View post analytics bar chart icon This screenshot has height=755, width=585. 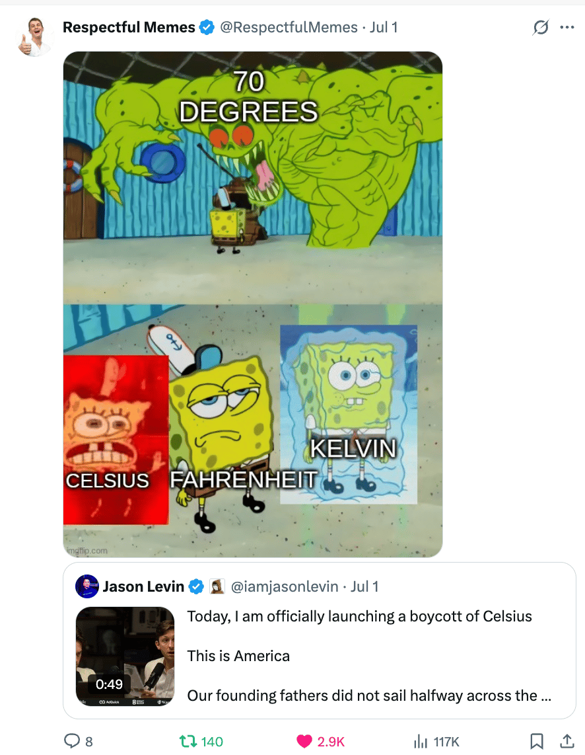click(x=421, y=741)
